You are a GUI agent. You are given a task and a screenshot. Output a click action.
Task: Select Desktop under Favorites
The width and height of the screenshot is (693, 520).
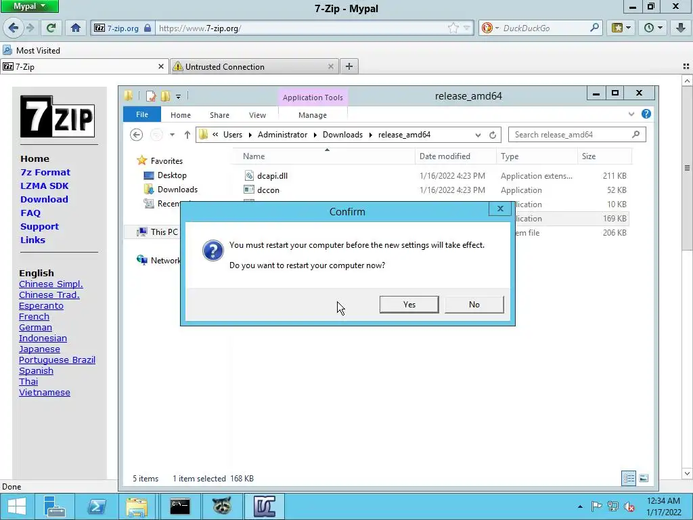pos(172,175)
